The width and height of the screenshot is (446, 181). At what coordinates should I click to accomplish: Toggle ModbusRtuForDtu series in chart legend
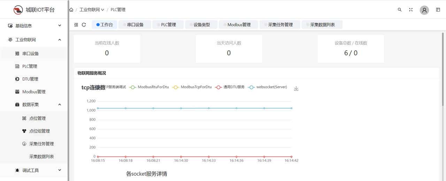149,87
